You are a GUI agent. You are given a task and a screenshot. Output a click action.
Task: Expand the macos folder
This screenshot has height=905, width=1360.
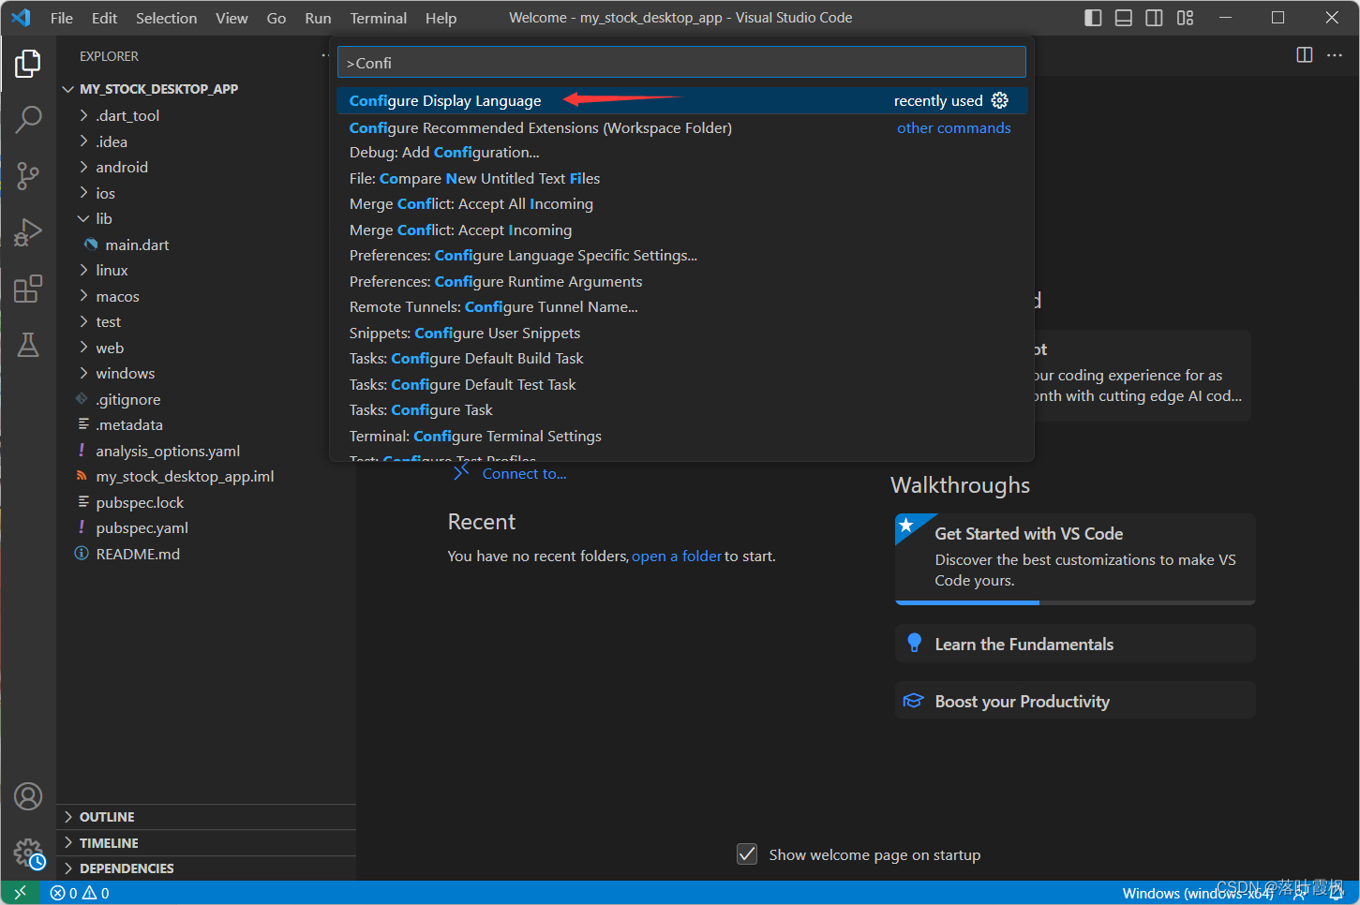click(83, 296)
